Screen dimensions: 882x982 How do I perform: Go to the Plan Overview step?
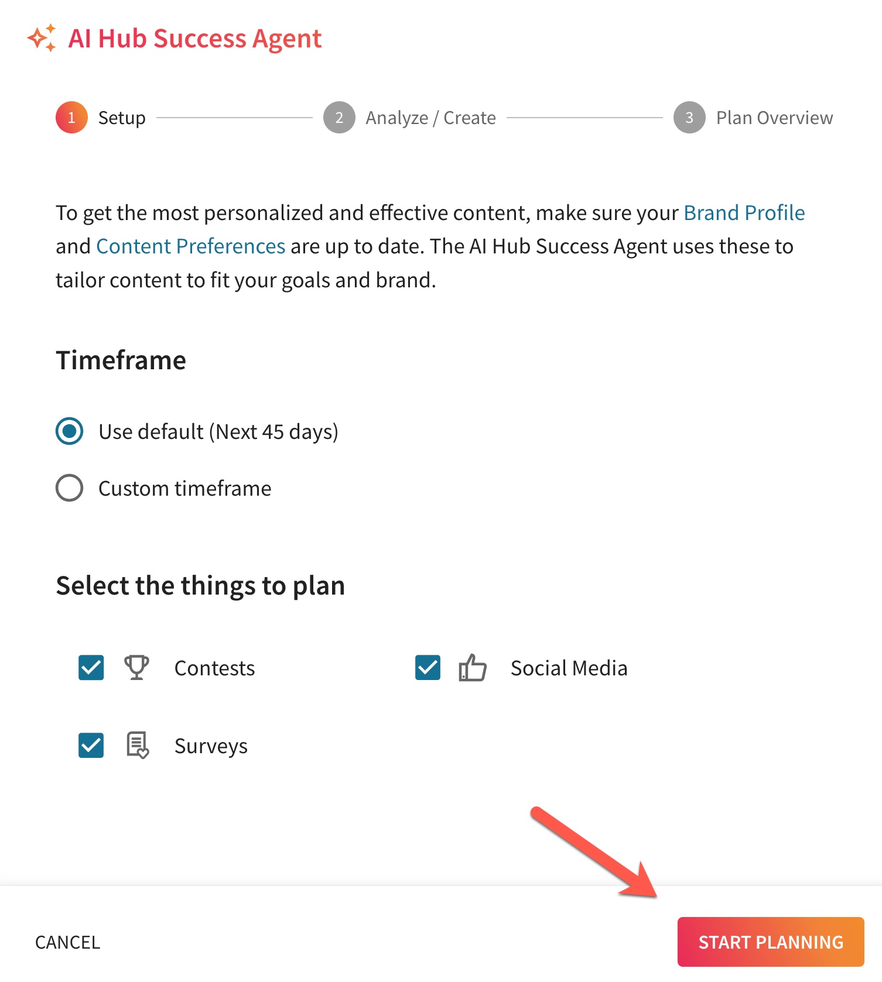click(x=774, y=118)
